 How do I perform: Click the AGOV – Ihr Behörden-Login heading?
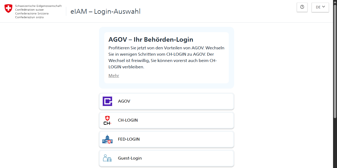click(151, 40)
